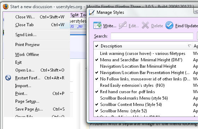Select "Scrollbar Menu (style 52)" row text
The height and width of the screenshot is (129, 198).
[123, 111]
